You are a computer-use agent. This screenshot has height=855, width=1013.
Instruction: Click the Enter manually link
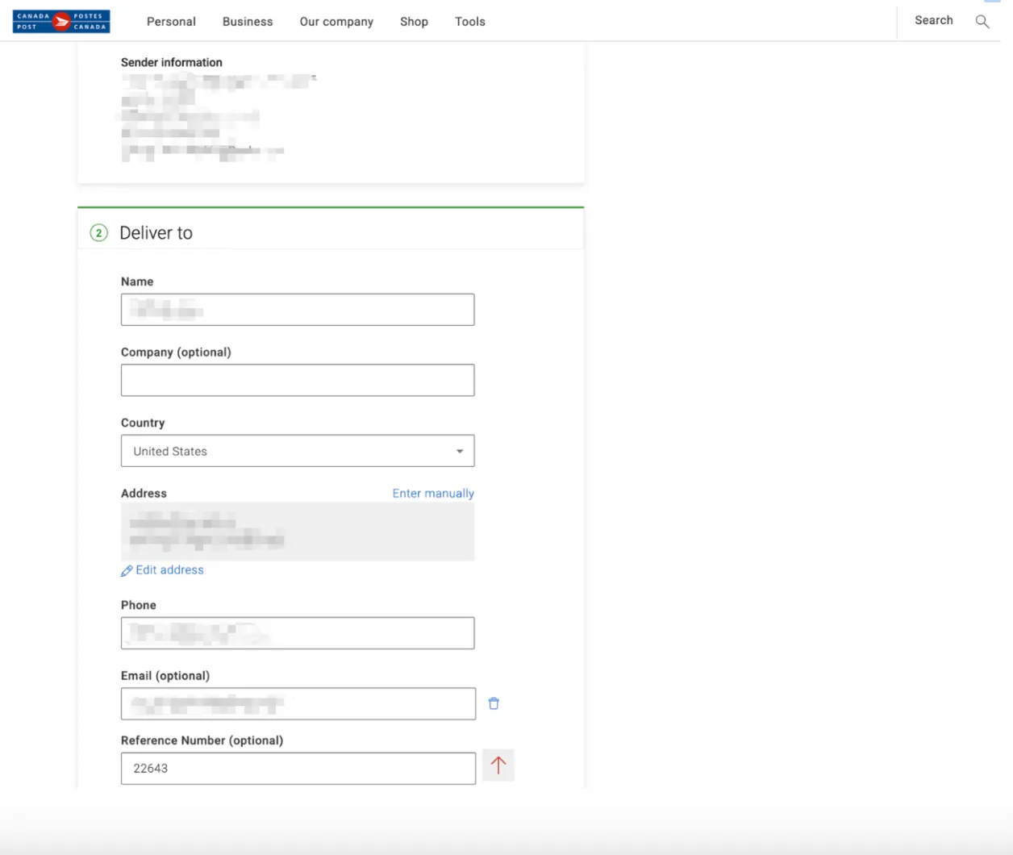tap(433, 493)
